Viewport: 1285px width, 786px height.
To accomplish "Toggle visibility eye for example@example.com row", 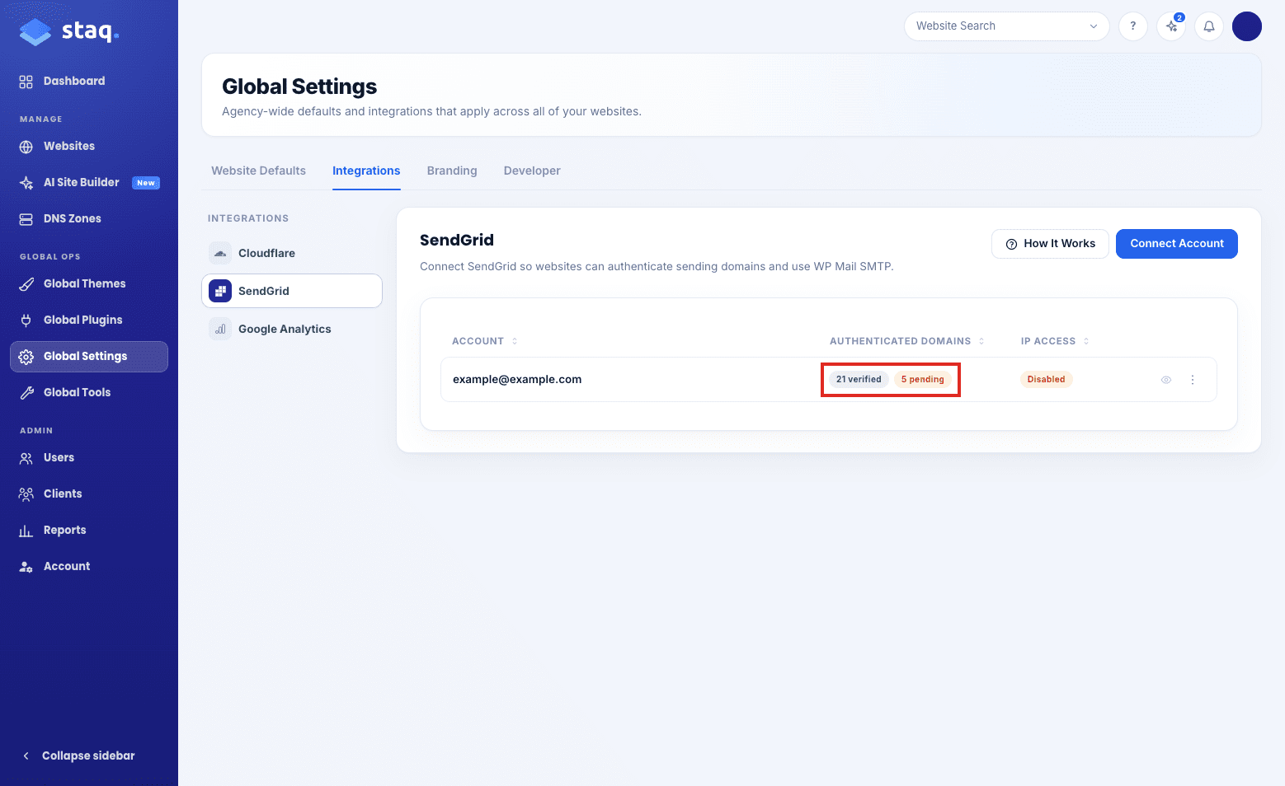I will pyautogui.click(x=1166, y=380).
